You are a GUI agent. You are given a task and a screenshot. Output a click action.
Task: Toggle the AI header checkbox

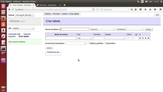point(134,34)
